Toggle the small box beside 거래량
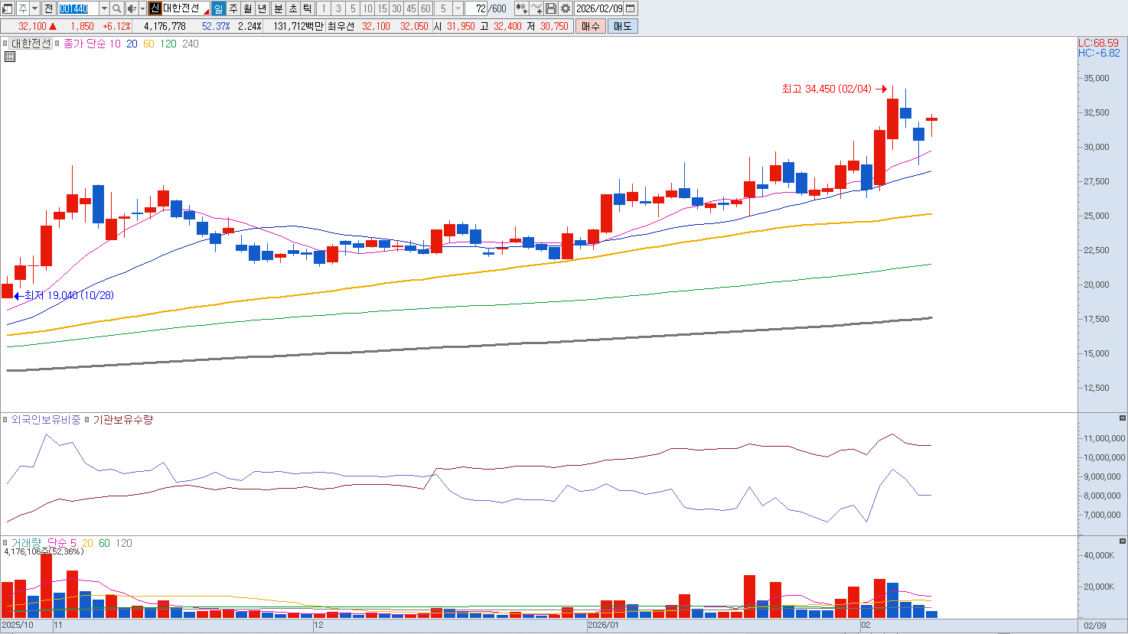Viewport: 1128px width, 634px height. 5,543
